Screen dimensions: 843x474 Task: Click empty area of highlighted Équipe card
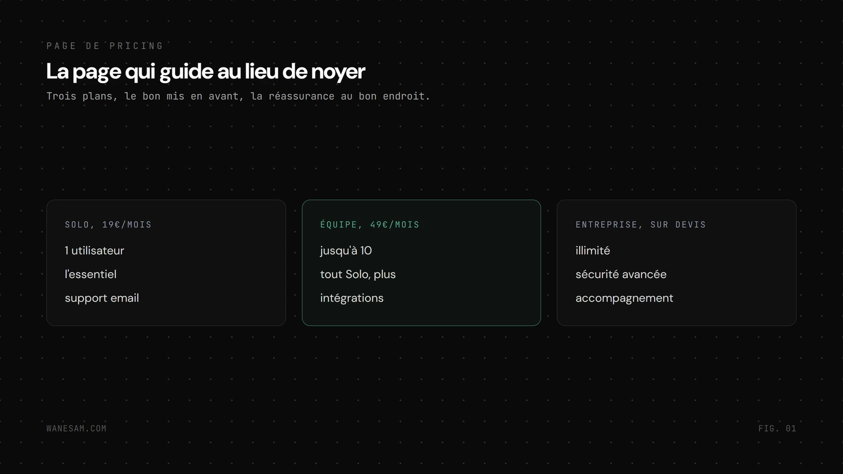[x=474, y=274]
